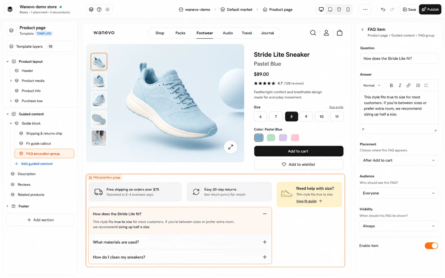Viewport: 445px width, 278px height.
Task: Click the Italic formatting icon
Action: click(400, 85)
